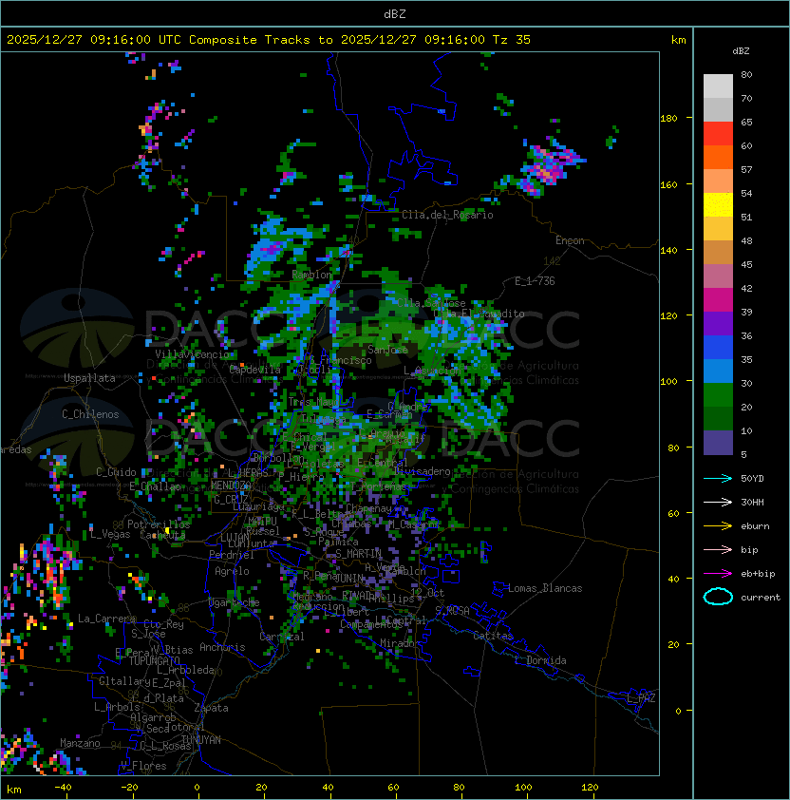The image size is (790, 800).
Task: Click the -40 tick on bottom axis
Action: click(x=63, y=788)
